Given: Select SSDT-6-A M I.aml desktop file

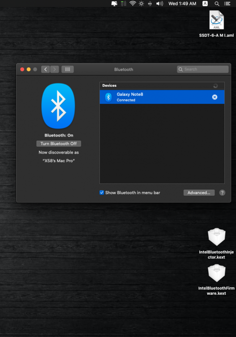Looking at the screenshot, I should 216,24.
